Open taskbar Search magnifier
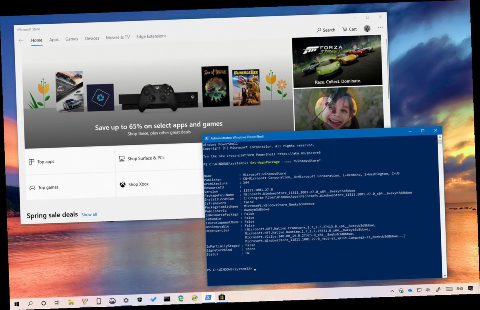This screenshot has height=310, width=480. (30, 303)
